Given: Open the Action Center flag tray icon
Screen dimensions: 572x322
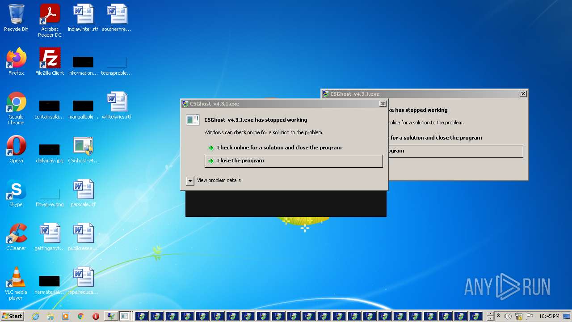Looking at the screenshot, I should [x=530, y=316].
